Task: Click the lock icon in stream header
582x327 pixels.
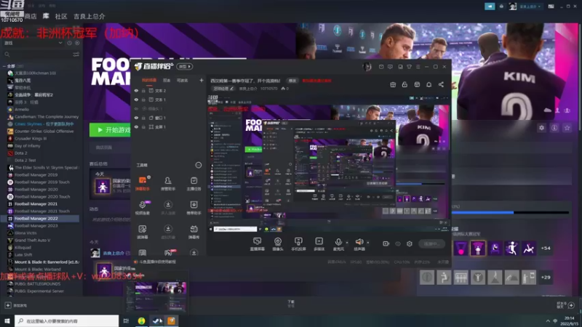Action: click(x=404, y=84)
